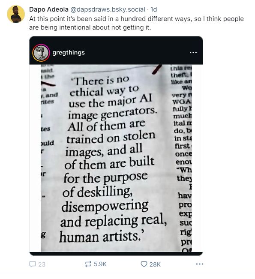Click the reply speech bubble icon
Screen dimensions: 255x279
coord(33,264)
